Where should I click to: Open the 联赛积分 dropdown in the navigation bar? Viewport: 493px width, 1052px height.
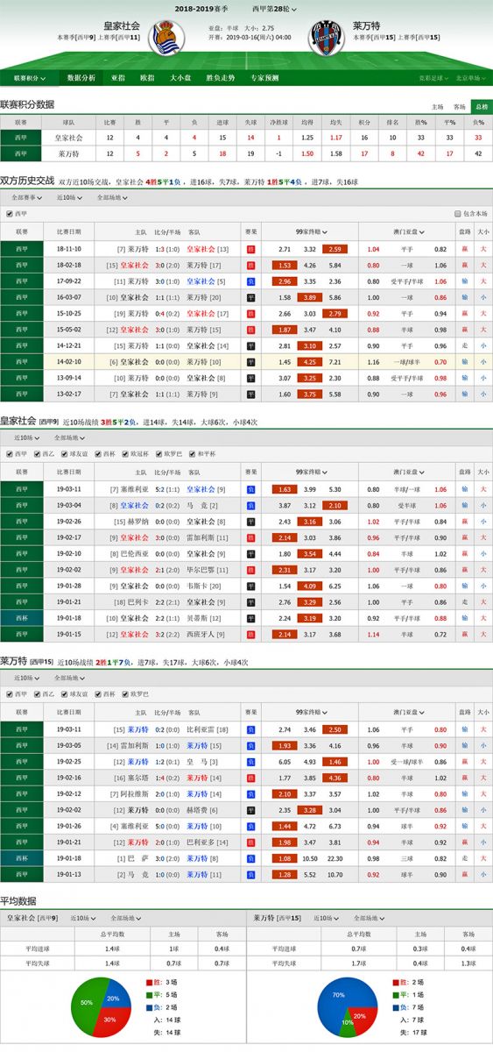pos(30,78)
